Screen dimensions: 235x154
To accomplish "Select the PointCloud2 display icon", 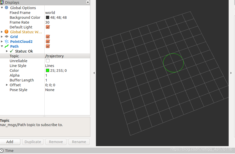I will (6, 41).
